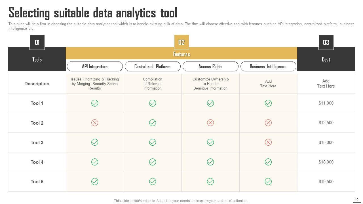Click Tool 4 Access Rights green checkmark
363x204 pixels.
pyautogui.click(x=210, y=162)
